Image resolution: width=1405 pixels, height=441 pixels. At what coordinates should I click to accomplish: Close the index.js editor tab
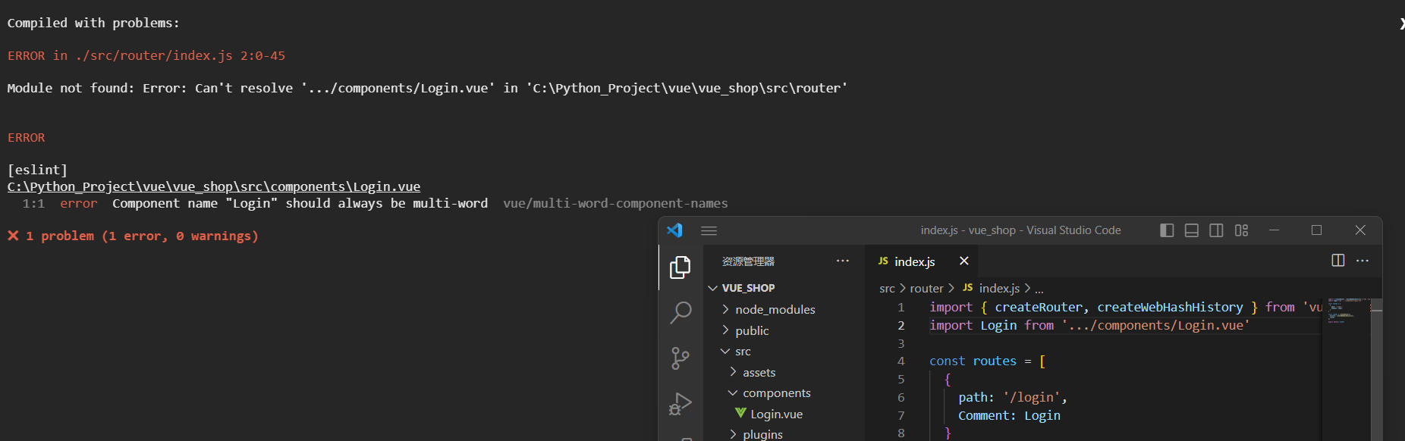pyautogui.click(x=964, y=261)
